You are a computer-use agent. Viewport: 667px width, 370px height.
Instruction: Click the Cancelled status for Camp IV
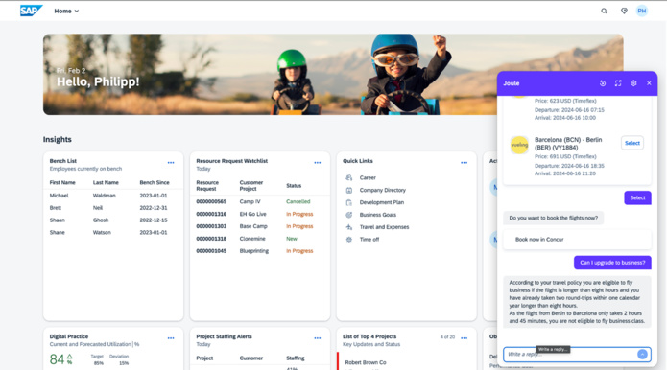click(x=298, y=202)
